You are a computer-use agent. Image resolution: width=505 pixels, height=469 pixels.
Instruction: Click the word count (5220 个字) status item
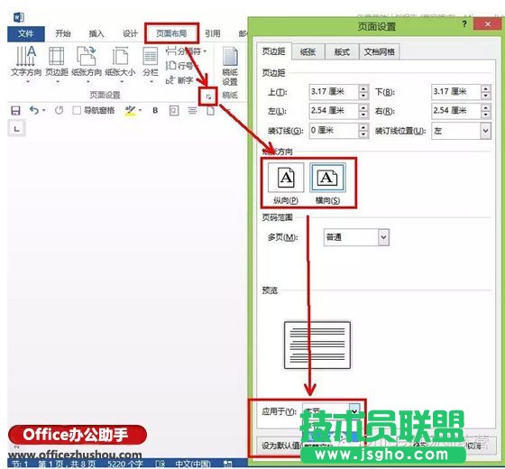click(125, 464)
